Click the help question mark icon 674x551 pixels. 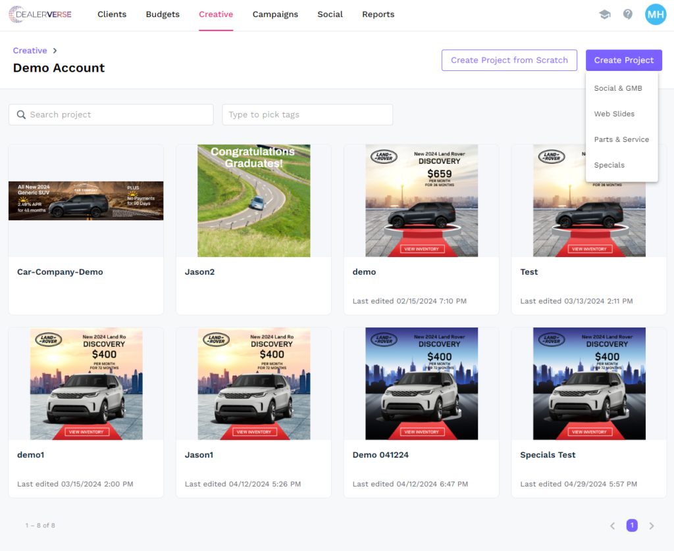click(628, 14)
